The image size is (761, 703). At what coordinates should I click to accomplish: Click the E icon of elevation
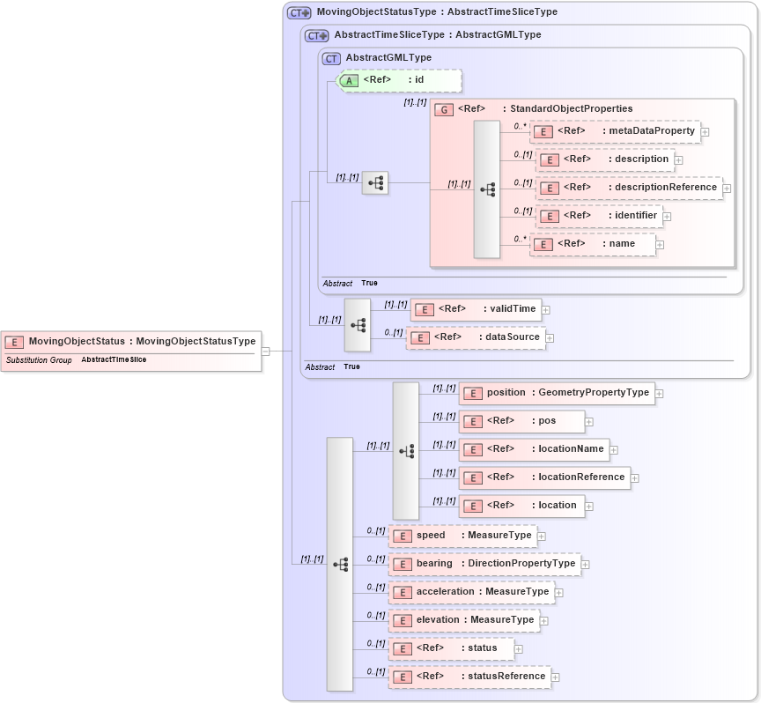(403, 621)
